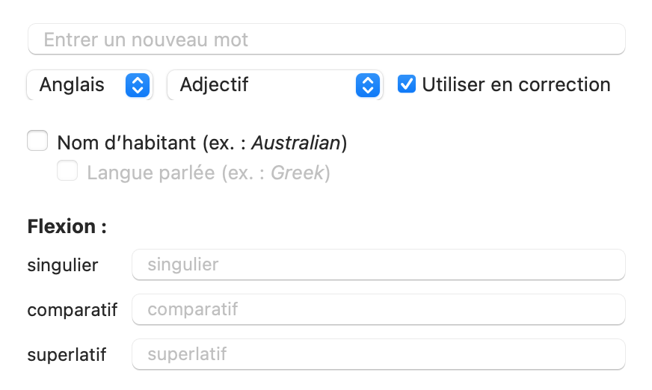Click the comparatif row label
The image size is (652, 390).
[x=73, y=310]
